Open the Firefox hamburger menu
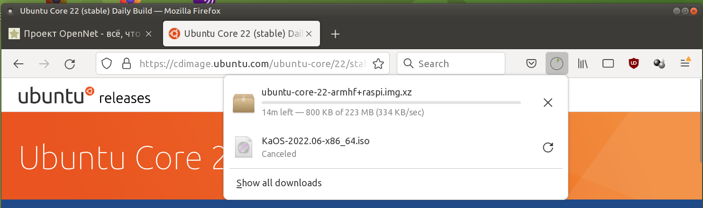The height and width of the screenshot is (208, 703). 685,63
